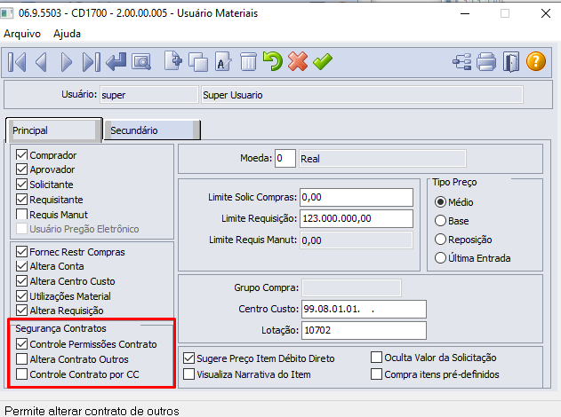Go to next record
The width and height of the screenshot is (561, 417).
67,62
